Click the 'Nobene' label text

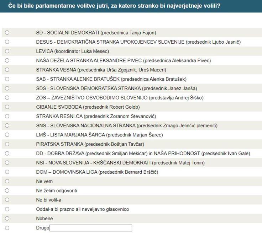coord(44,219)
